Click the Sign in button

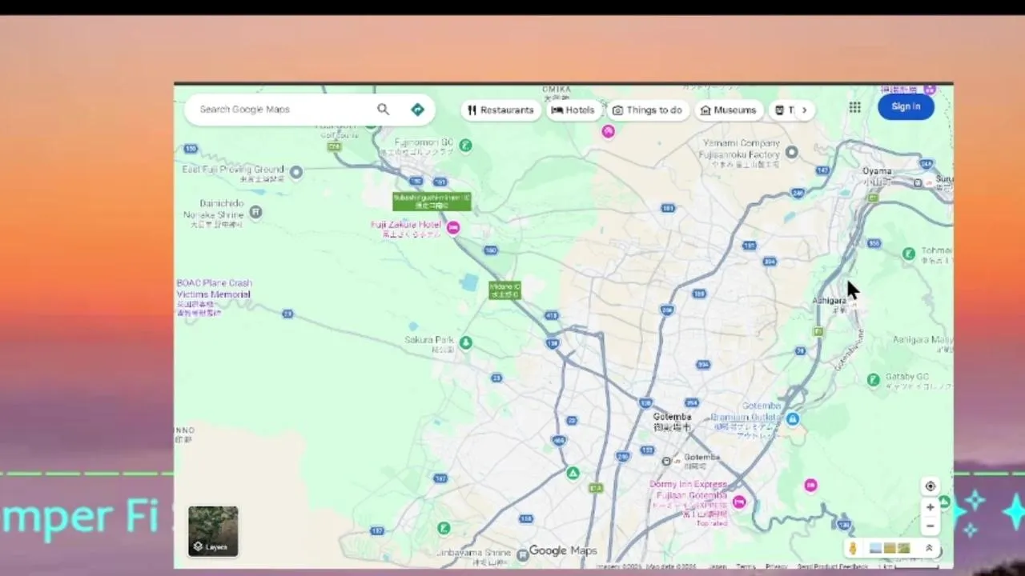pyautogui.click(x=906, y=106)
